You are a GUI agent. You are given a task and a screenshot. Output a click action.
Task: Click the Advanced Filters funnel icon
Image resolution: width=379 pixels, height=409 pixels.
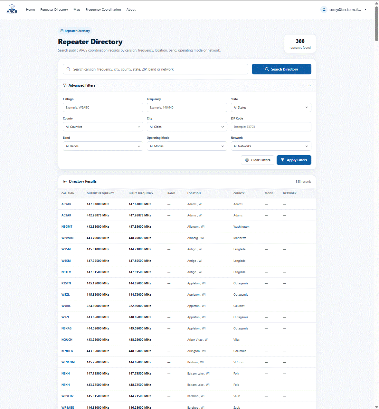[65, 85]
